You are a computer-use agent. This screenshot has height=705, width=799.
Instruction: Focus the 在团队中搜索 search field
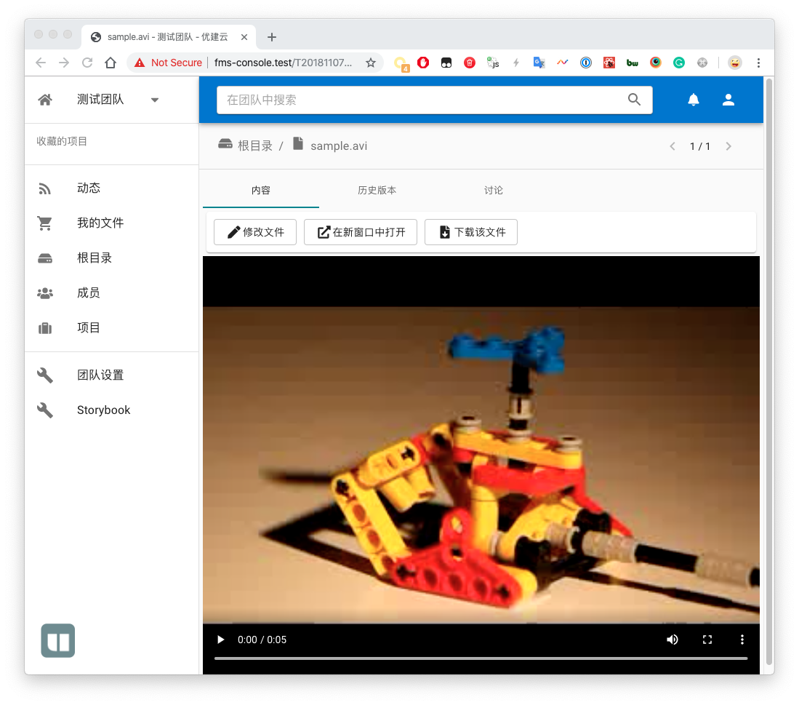(x=422, y=100)
